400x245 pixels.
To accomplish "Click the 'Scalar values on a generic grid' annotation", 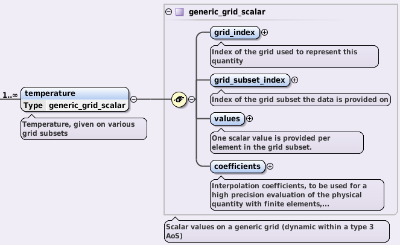I will pyautogui.click(x=276, y=231).
